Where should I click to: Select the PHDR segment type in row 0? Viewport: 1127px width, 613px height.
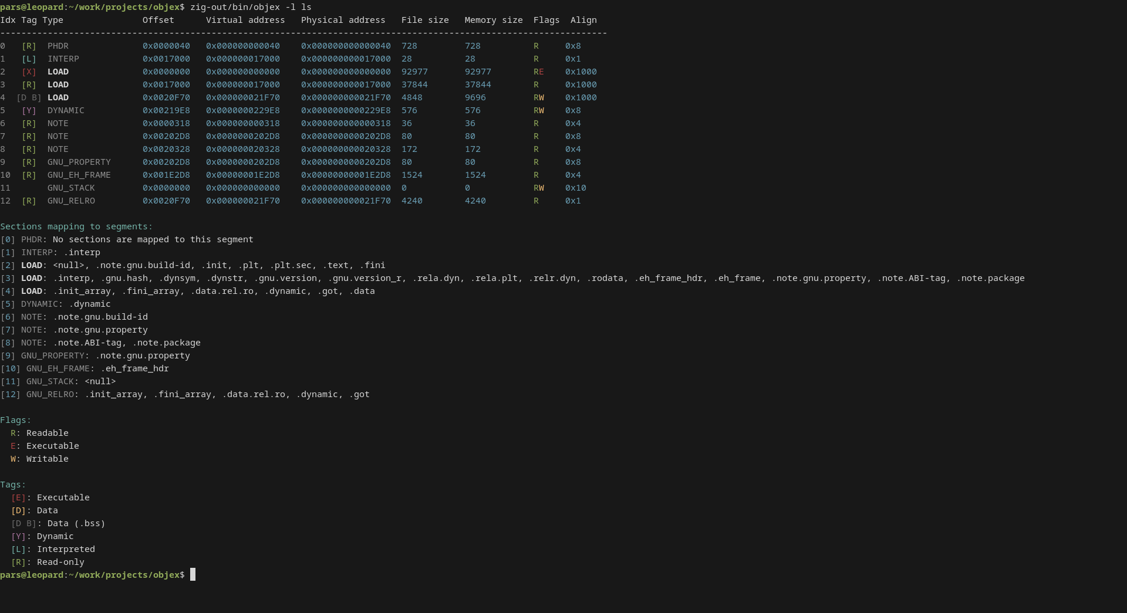(x=58, y=46)
